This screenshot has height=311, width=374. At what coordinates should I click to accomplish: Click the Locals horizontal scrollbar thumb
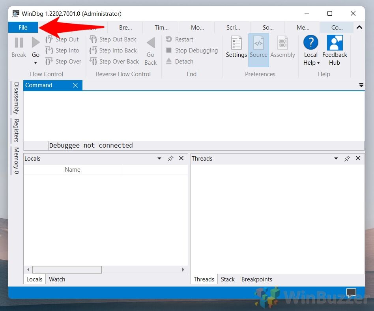pos(67,270)
